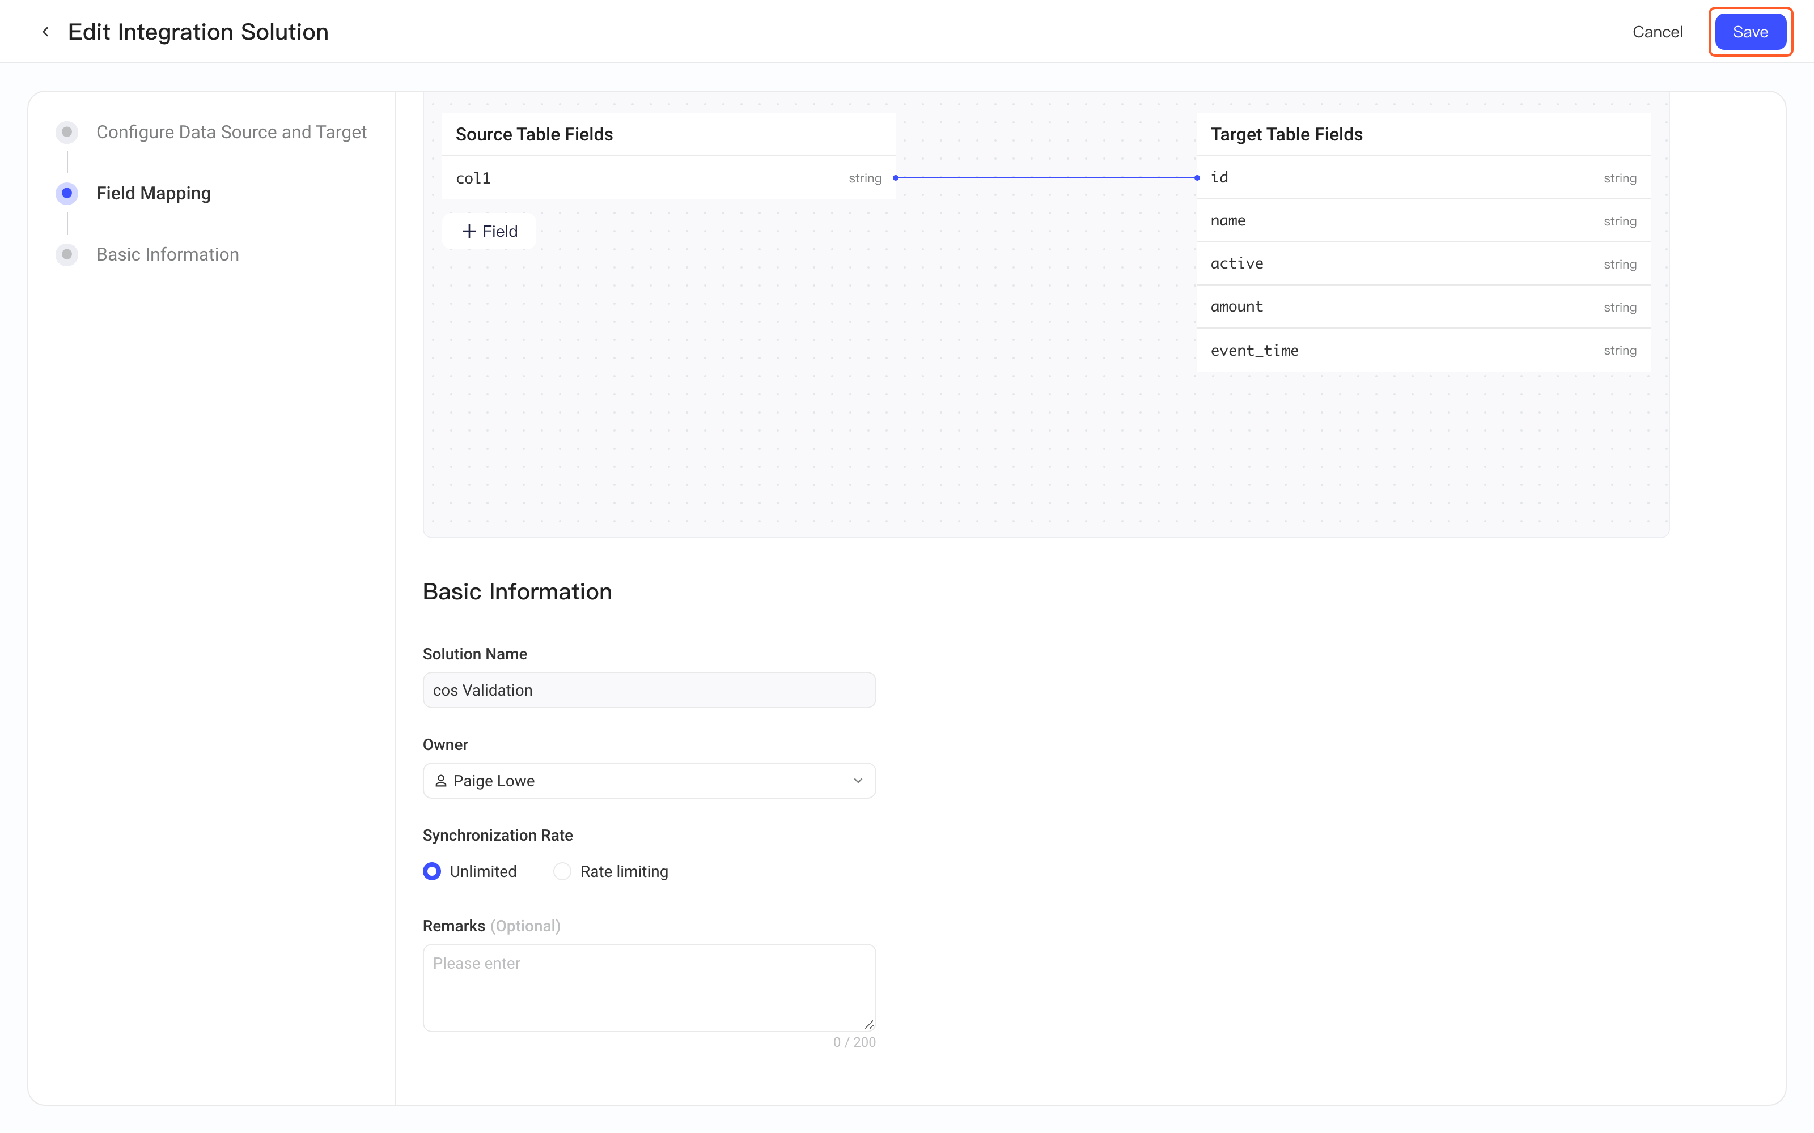Jump to Basic Information step
This screenshot has width=1814, height=1133.
(x=167, y=255)
